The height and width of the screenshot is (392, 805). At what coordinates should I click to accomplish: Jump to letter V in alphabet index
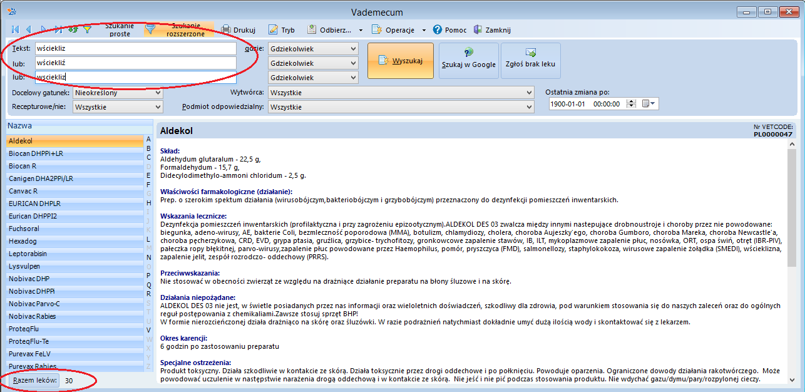point(149,330)
